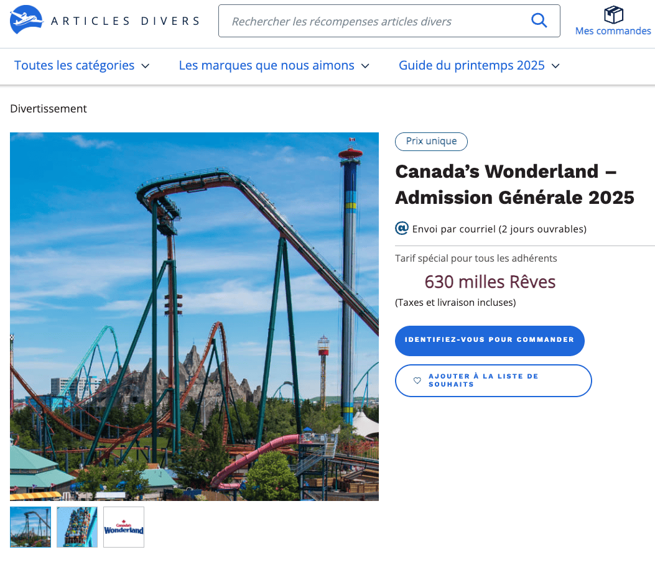Open the Divertissement breadcrumb
This screenshot has width=655, height=565.
pos(49,109)
